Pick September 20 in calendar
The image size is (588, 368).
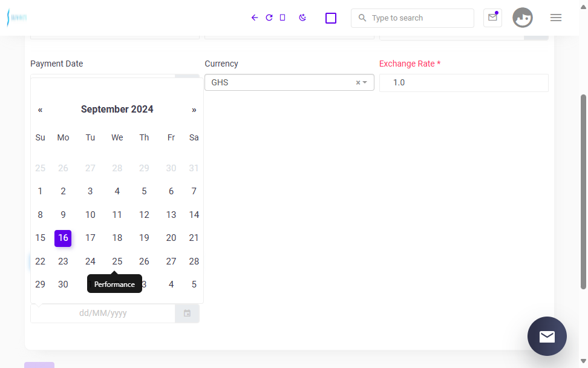coord(171,238)
